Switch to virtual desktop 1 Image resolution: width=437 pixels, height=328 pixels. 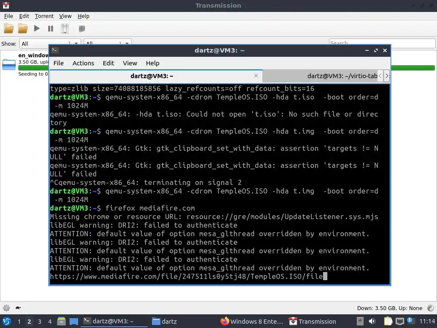[x=19, y=322]
